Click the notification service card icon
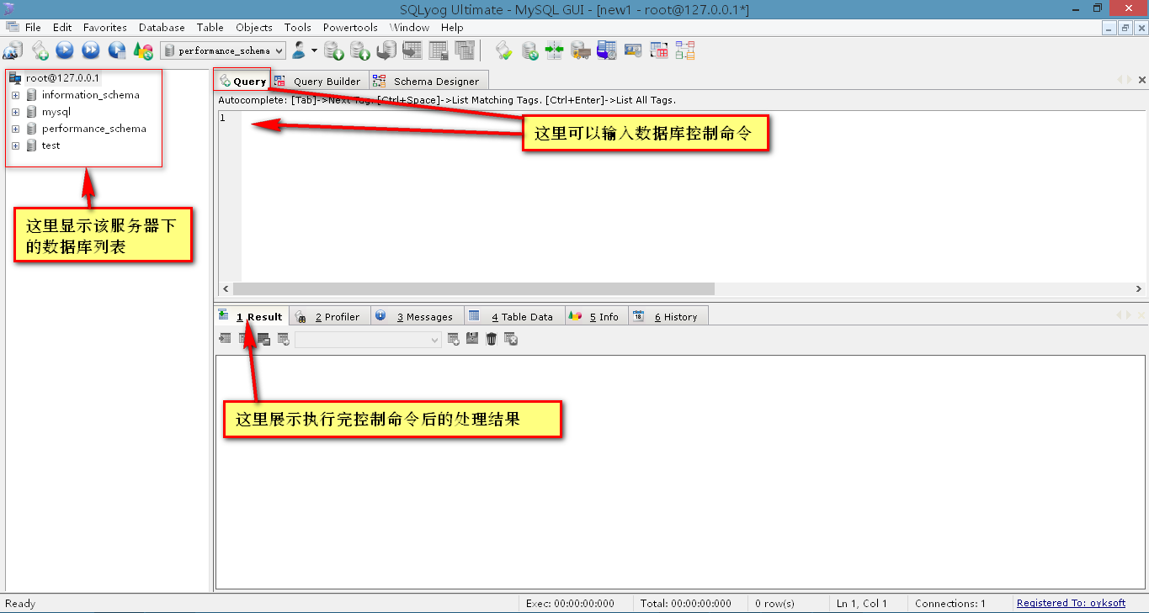This screenshot has width=1149, height=613. 633,50
